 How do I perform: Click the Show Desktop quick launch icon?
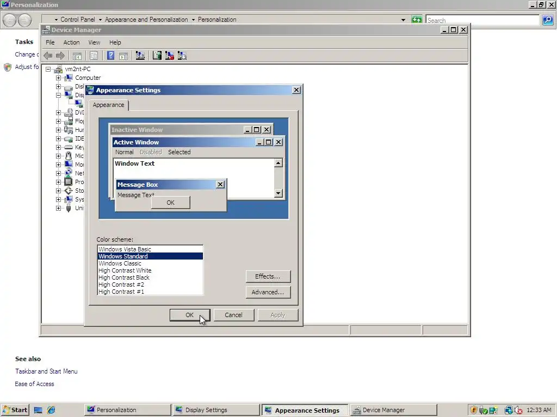point(38,410)
